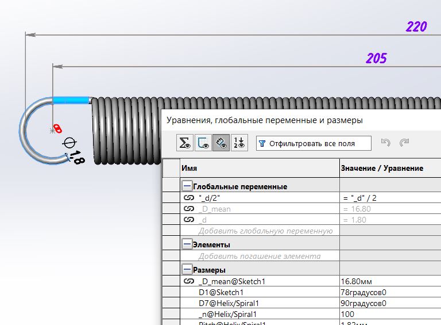Image resolution: width=441 pixels, height=325 pixels.
Task: Select the 220 dimension value
Action: 416,26
